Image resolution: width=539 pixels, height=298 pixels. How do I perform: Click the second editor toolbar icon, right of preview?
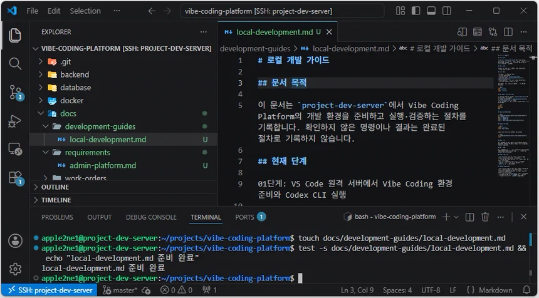tap(478, 32)
